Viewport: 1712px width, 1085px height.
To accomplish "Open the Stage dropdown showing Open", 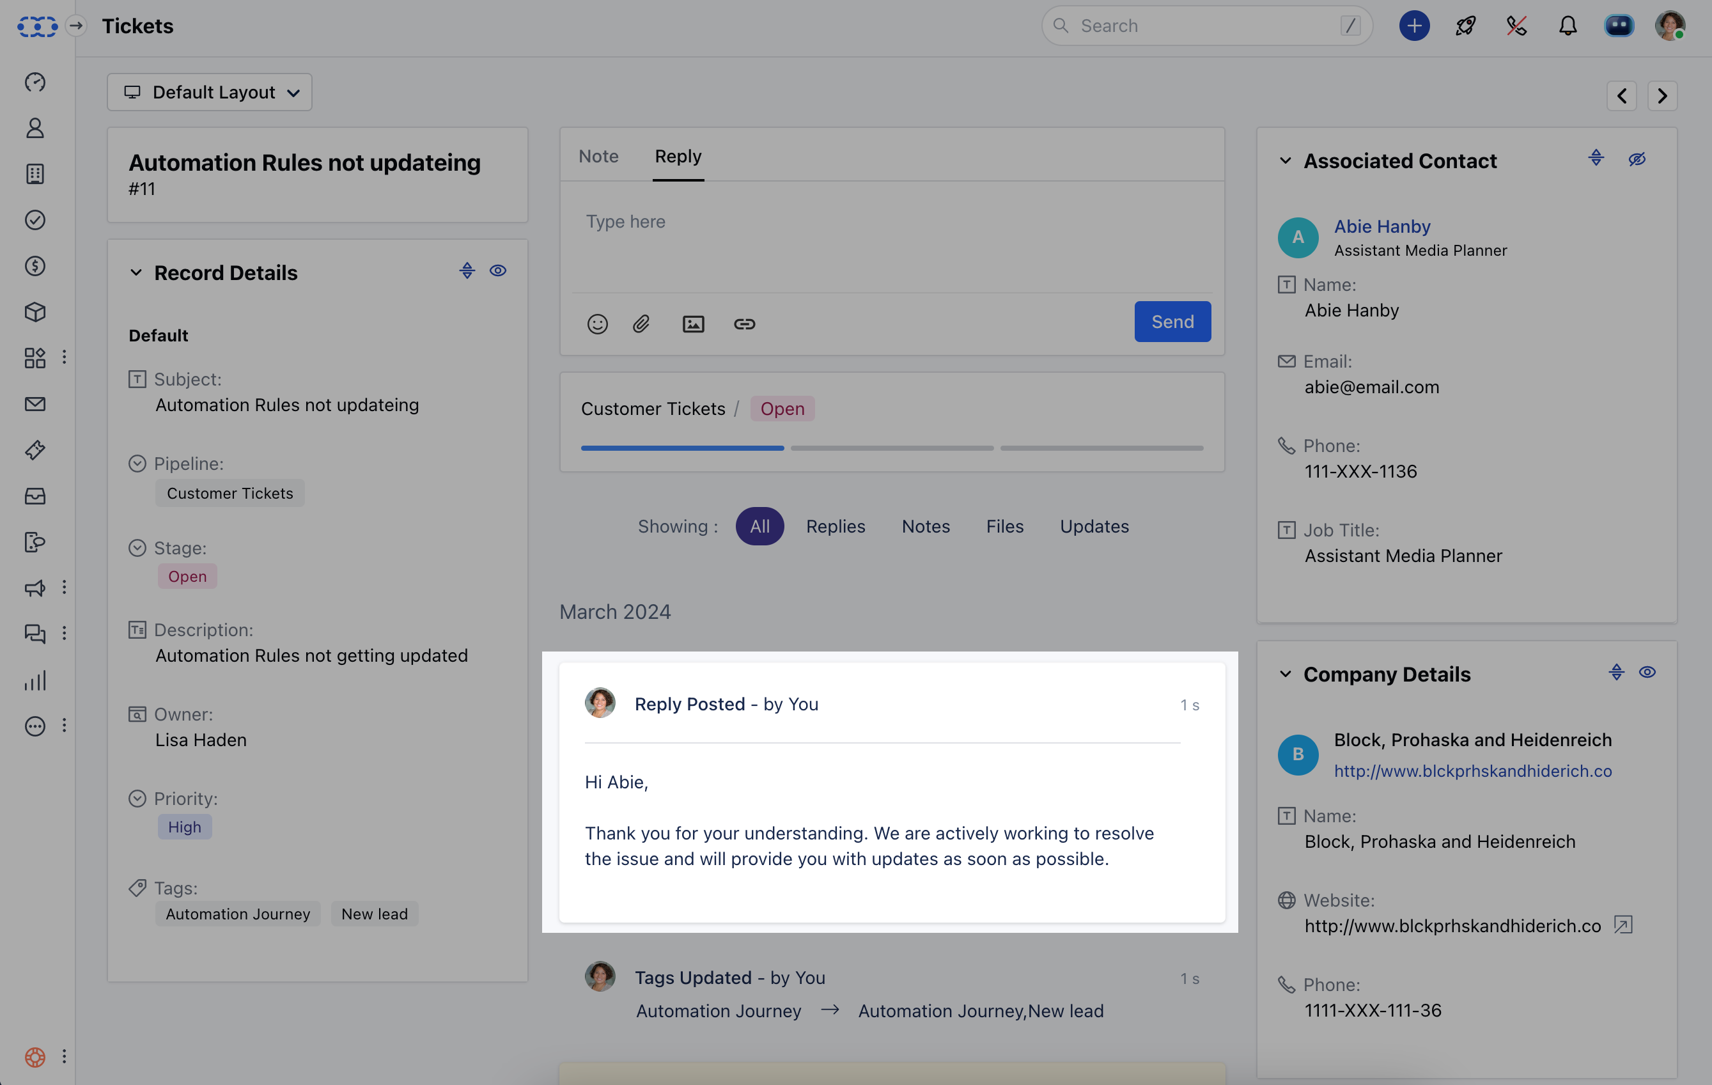I will [x=187, y=576].
